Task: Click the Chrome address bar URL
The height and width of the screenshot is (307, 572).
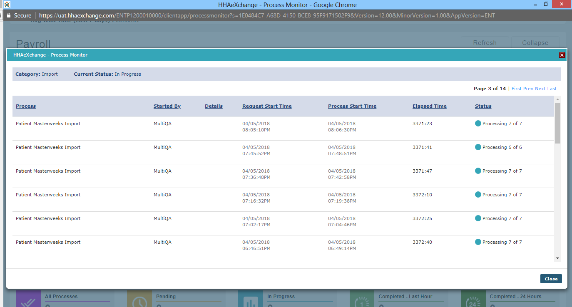Action: [267, 15]
